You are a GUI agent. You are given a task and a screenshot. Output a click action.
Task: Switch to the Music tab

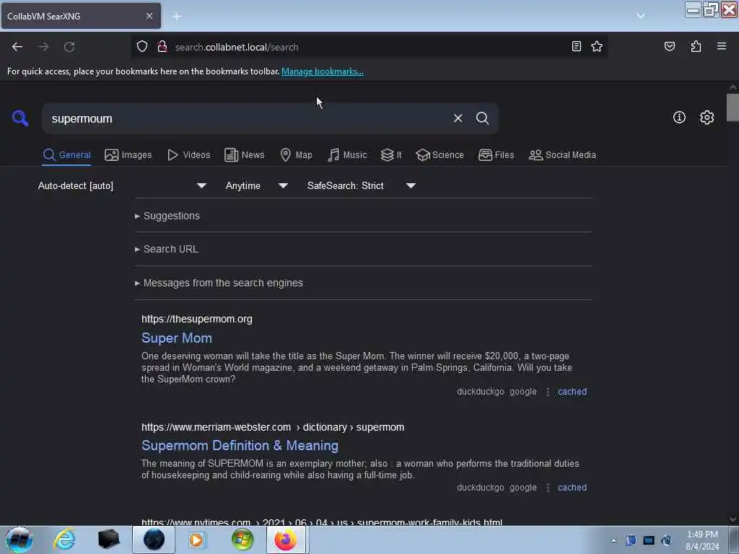click(x=347, y=155)
